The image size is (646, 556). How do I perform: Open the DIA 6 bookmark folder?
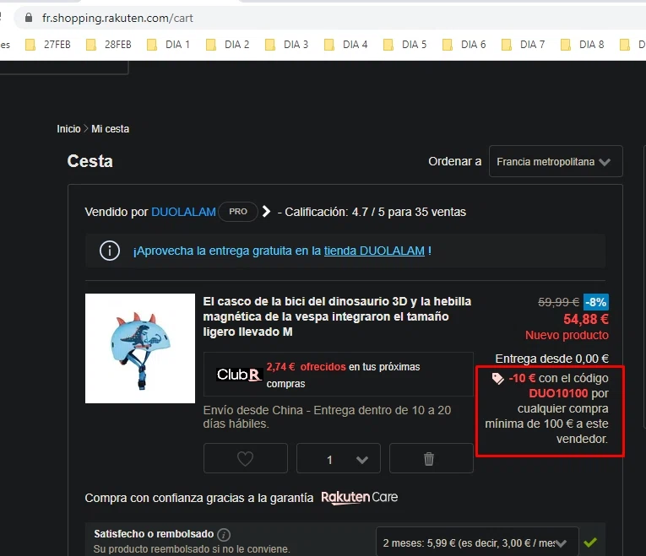coord(464,45)
